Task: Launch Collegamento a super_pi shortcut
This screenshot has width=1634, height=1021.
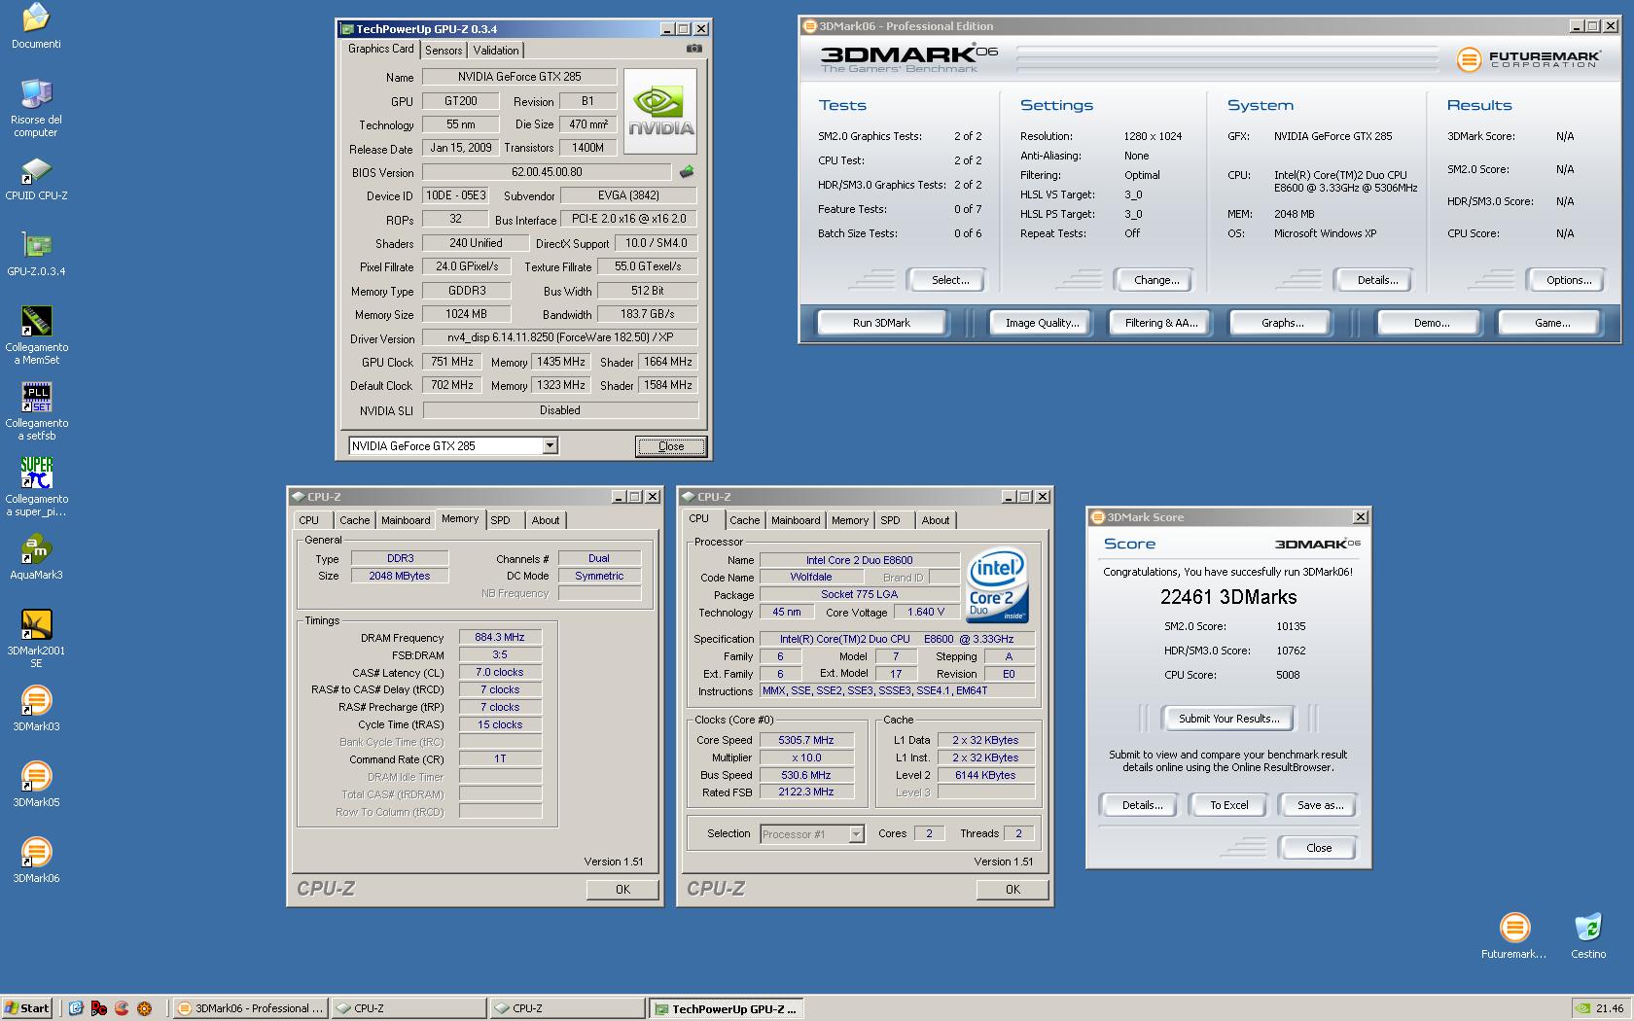Action: 36,474
